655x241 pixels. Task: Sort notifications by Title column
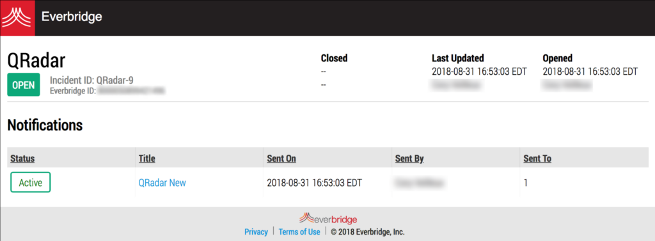click(146, 159)
